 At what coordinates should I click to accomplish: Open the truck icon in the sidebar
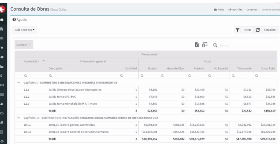[x=2, y=57]
